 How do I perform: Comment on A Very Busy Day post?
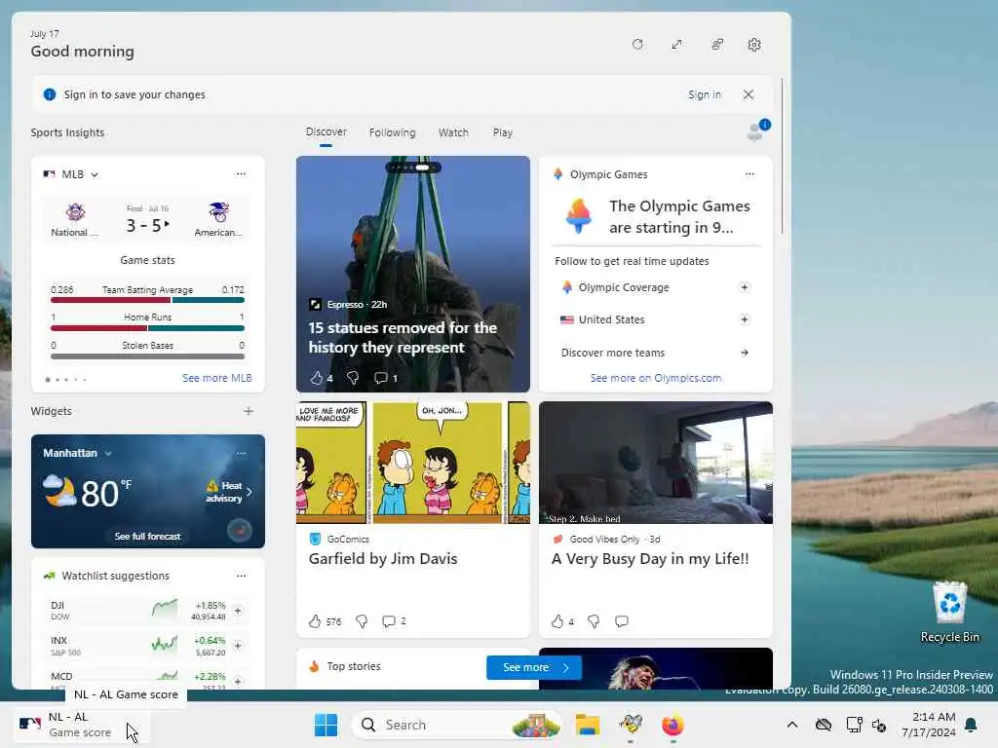[622, 621]
